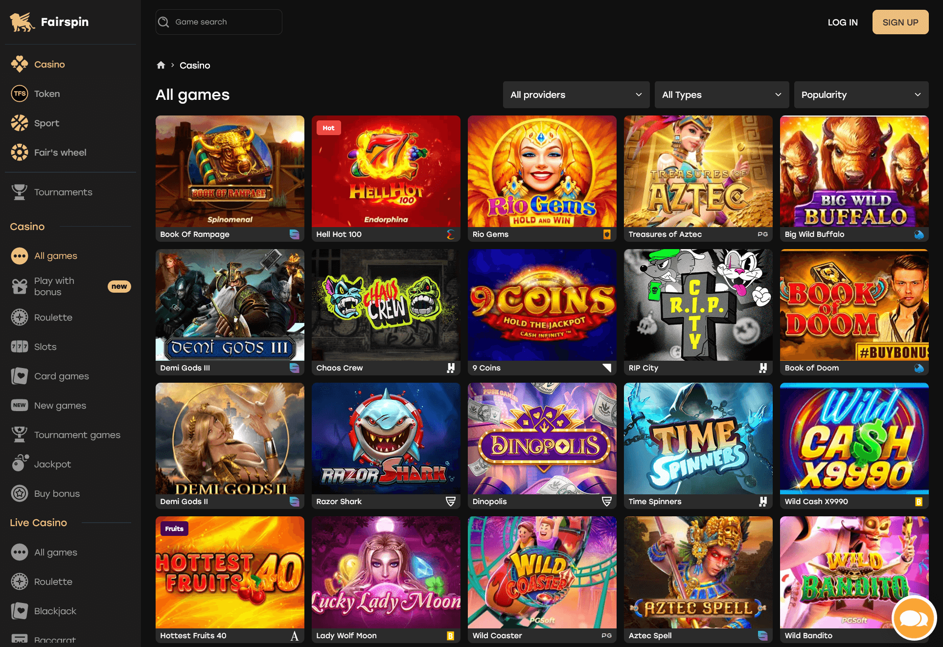The width and height of the screenshot is (943, 647).
Task: Click the Casino Roulette wheel icon
Action: [x=20, y=317]
